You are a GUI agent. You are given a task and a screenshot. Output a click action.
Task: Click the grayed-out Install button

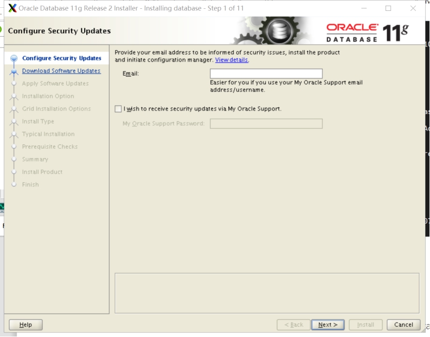coord(365,325)
